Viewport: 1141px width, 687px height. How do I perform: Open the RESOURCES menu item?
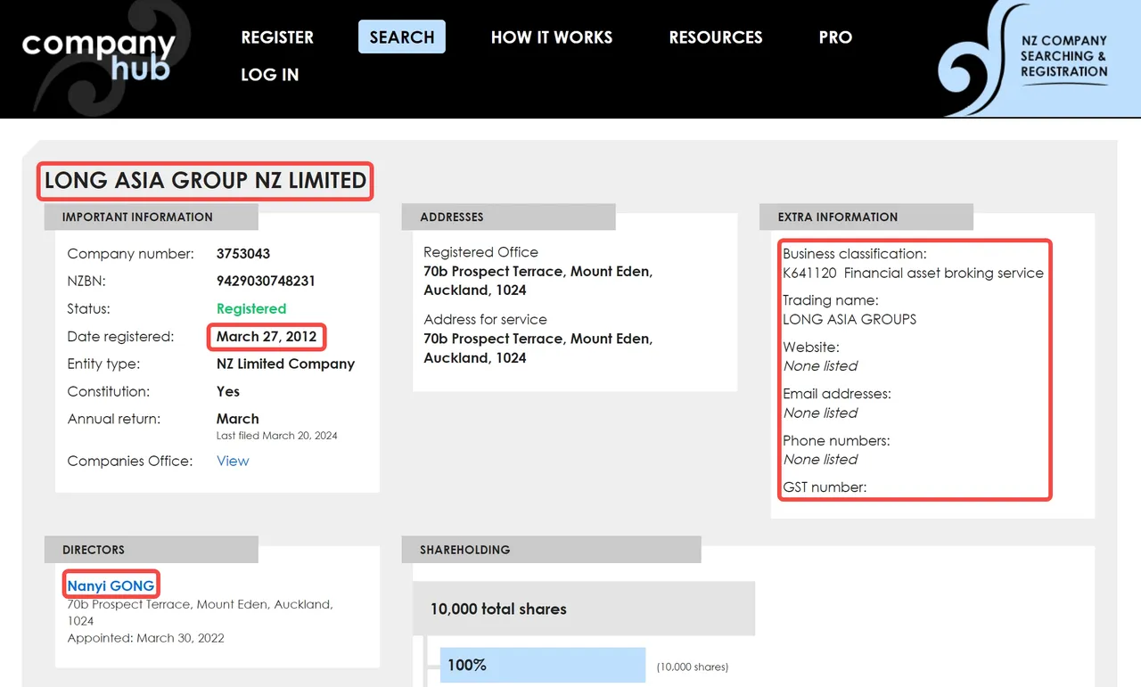[716, 37]
